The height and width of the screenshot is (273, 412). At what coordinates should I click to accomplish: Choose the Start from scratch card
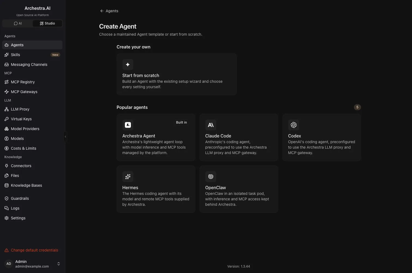[176, 74]
